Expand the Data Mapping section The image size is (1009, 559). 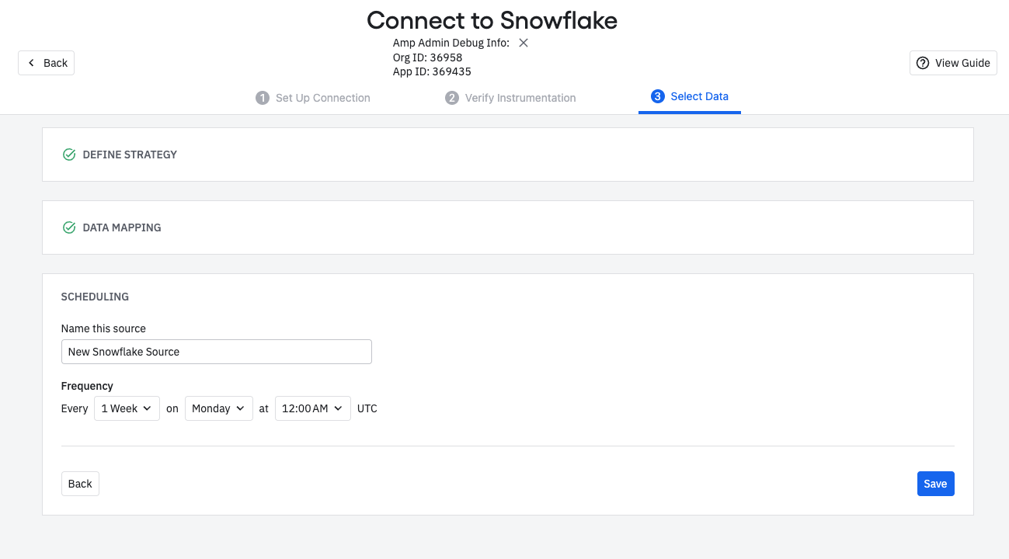(508, 227)
